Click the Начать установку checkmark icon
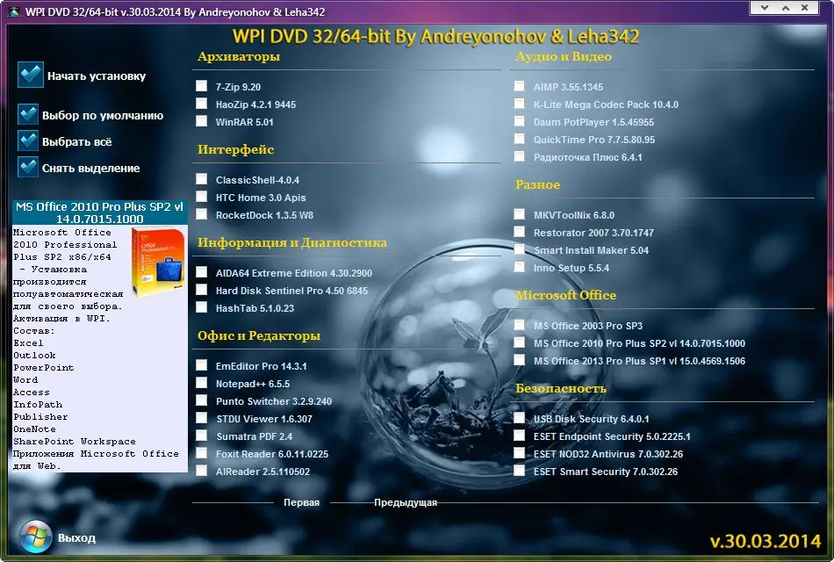This screenshot has height=562, width=834. click(31, 74)
